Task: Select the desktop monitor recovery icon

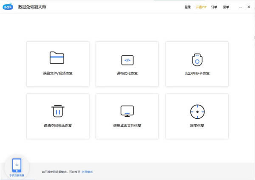Action: (127, 111)
